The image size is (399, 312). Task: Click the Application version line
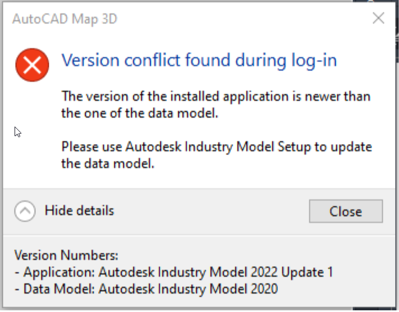point(173,272)
